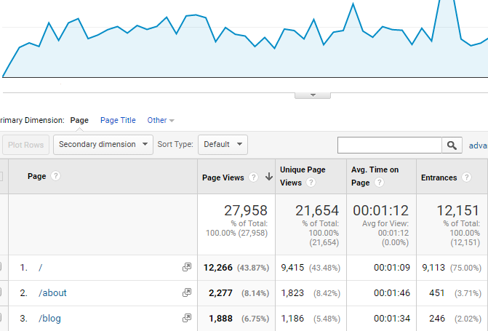The width and height of the screenshot is (488, 331).
Task: Click the 9,113 entrances cell
Action: click(433, 268)
